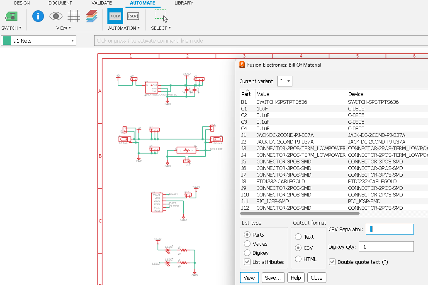Select part row J3
Screen dimensions: 428x285
tap(334, 148)
